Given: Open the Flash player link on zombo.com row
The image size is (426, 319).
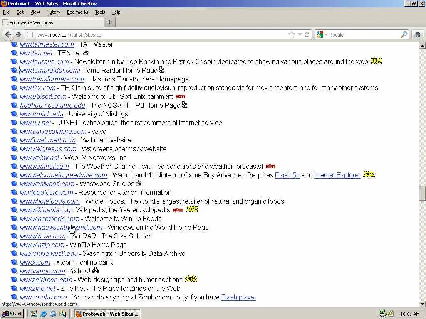Looking at the screenshot, I should [238, 297].
